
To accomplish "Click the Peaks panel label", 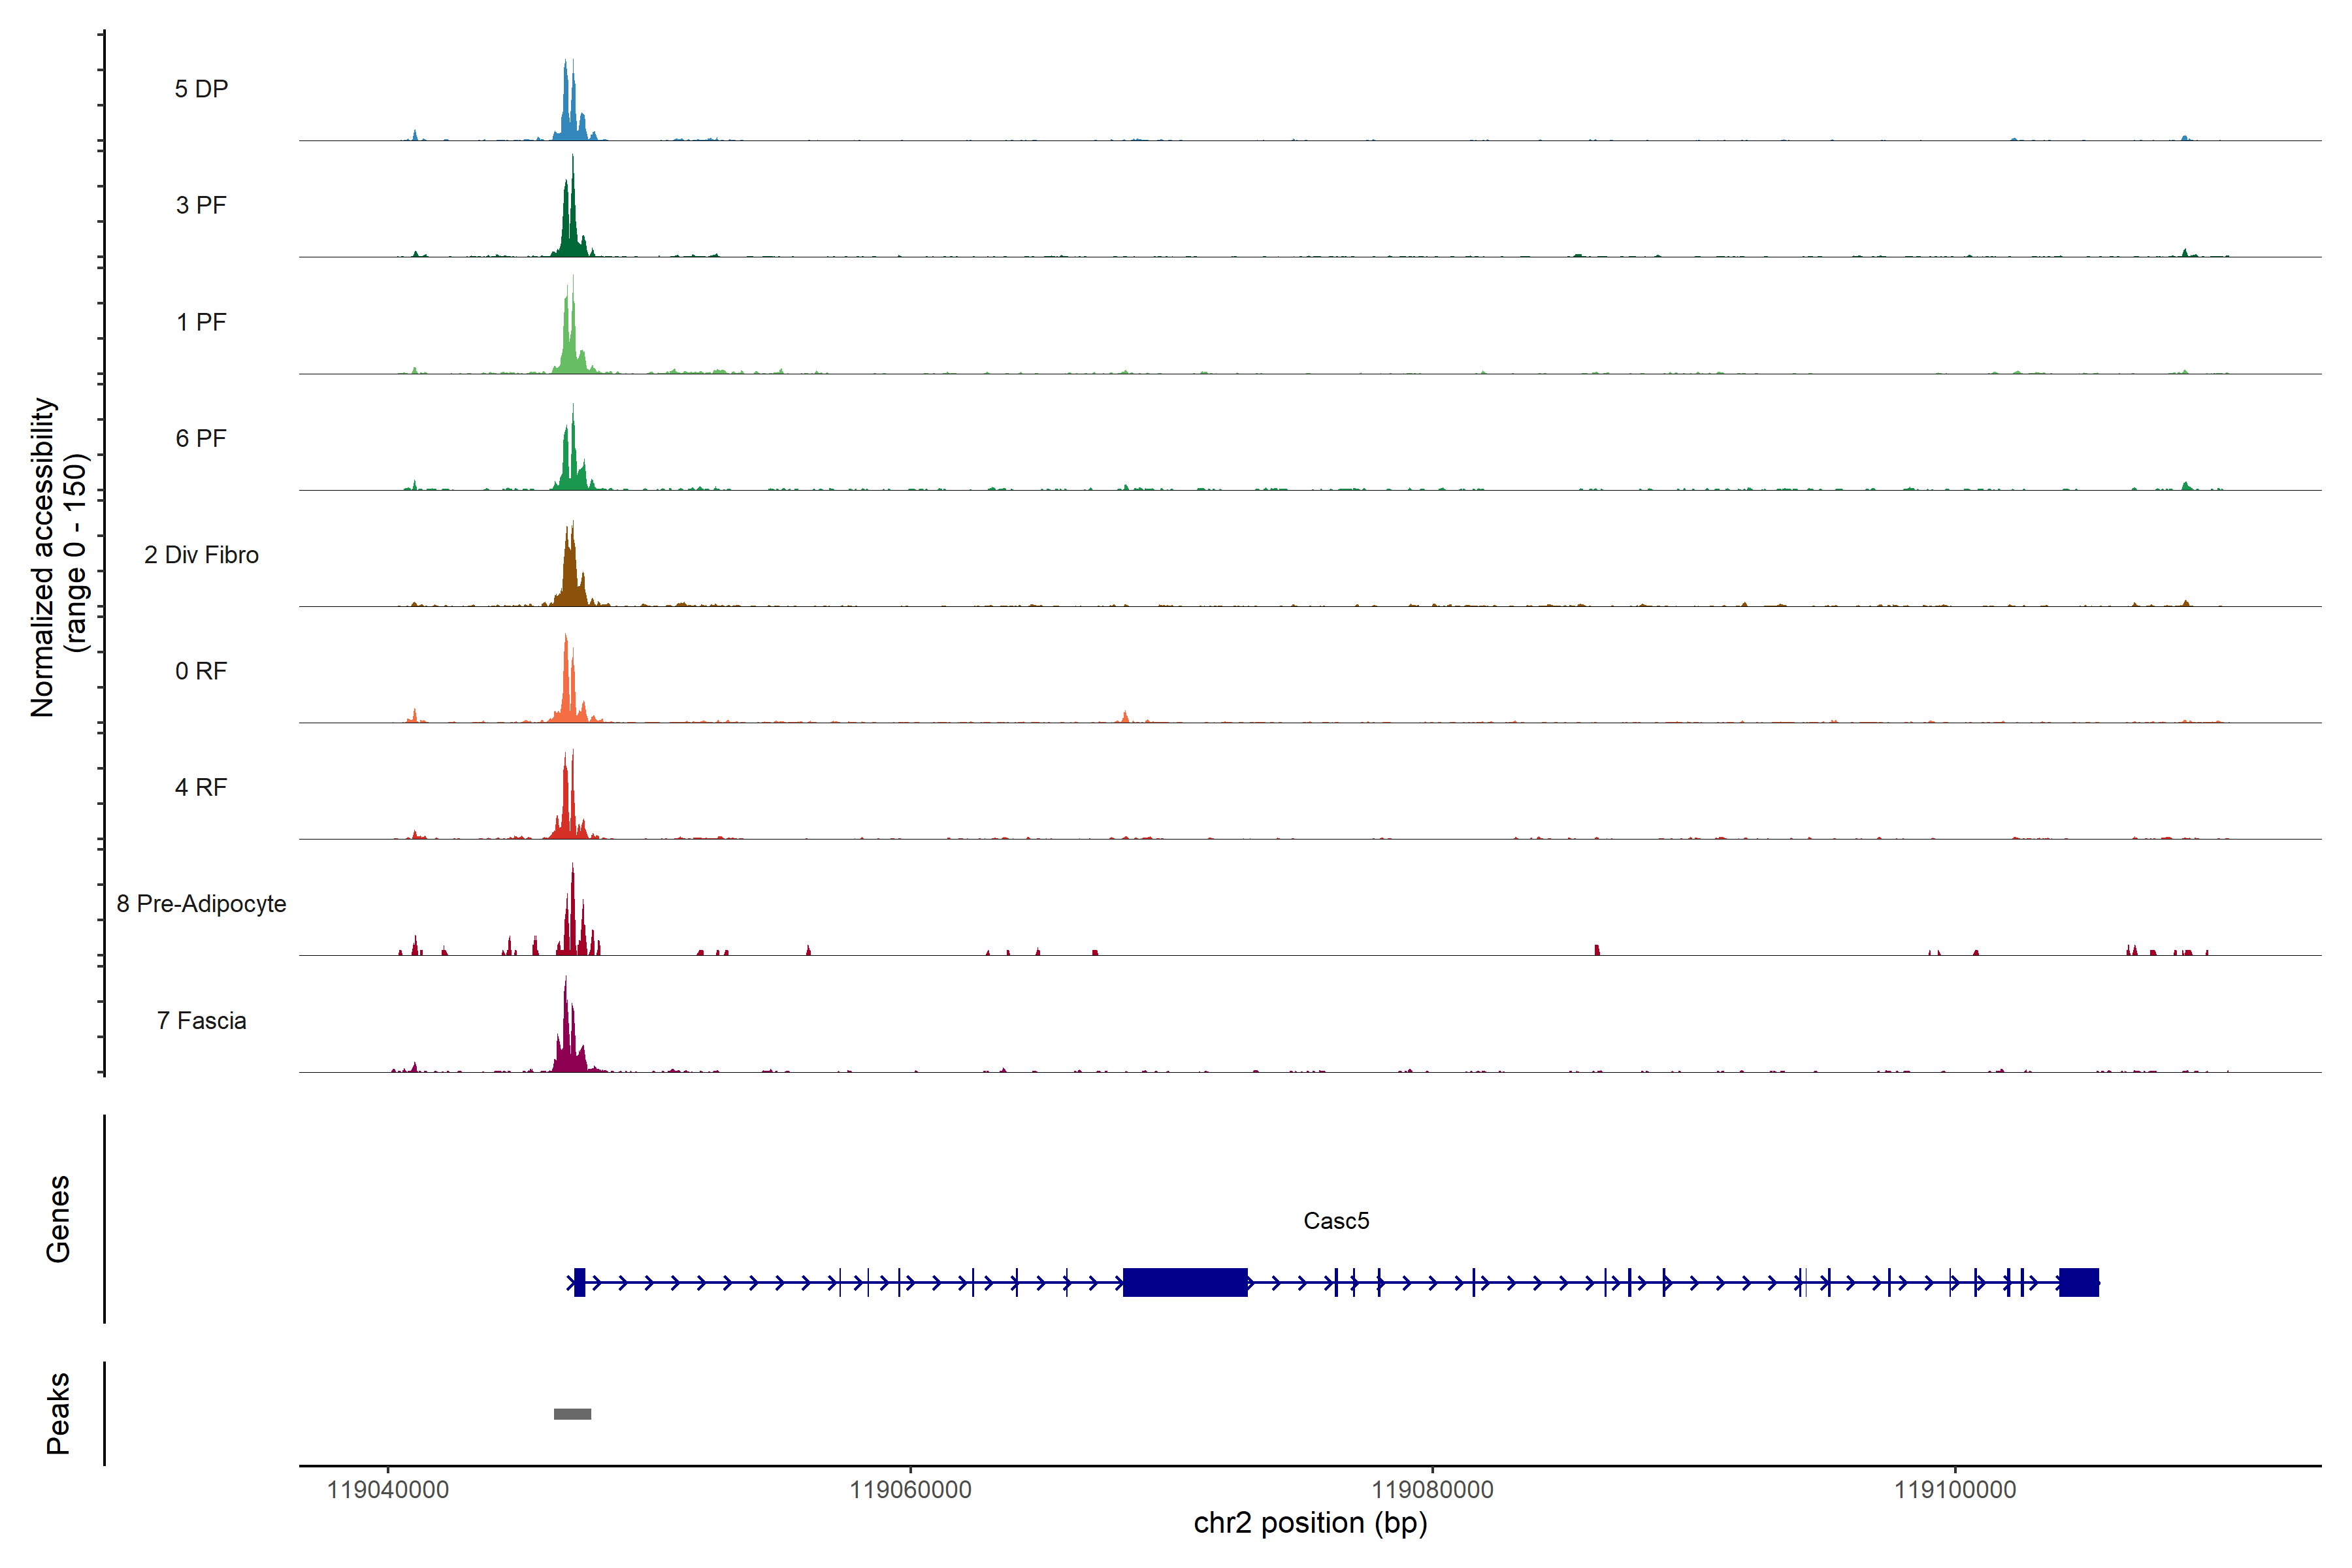I will [58, 1413].
